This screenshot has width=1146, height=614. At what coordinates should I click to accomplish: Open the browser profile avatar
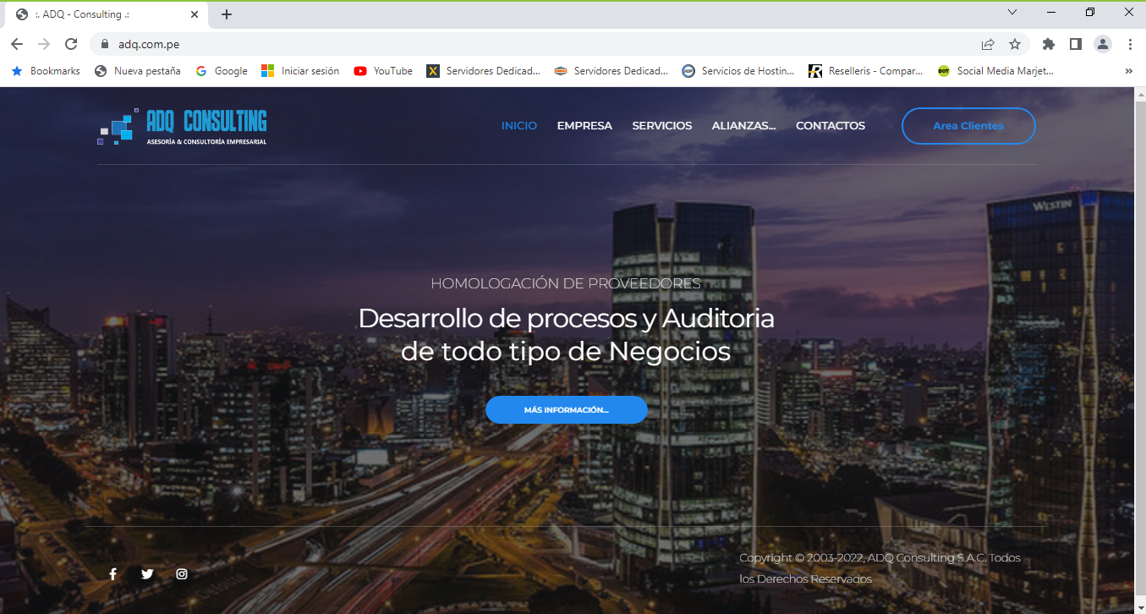point(1103,43)
